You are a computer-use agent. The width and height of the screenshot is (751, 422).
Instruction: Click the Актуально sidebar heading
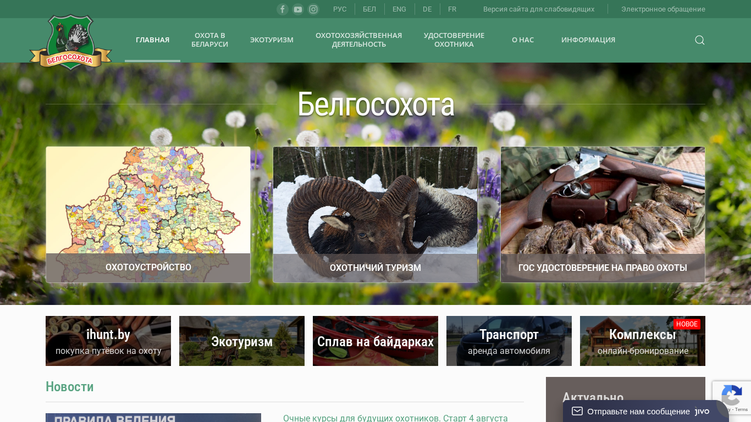593,398
